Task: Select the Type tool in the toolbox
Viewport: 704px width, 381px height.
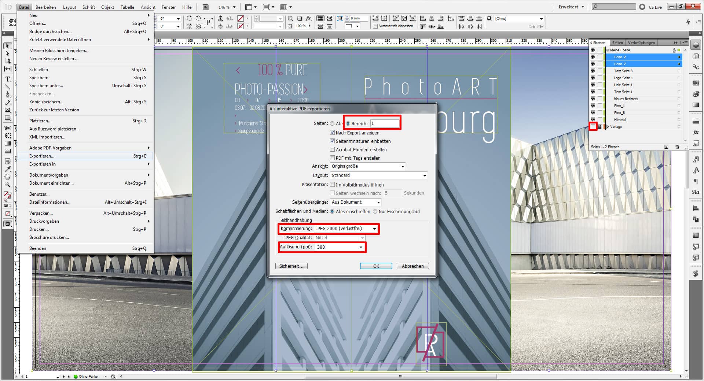Action: click(7, 79)
